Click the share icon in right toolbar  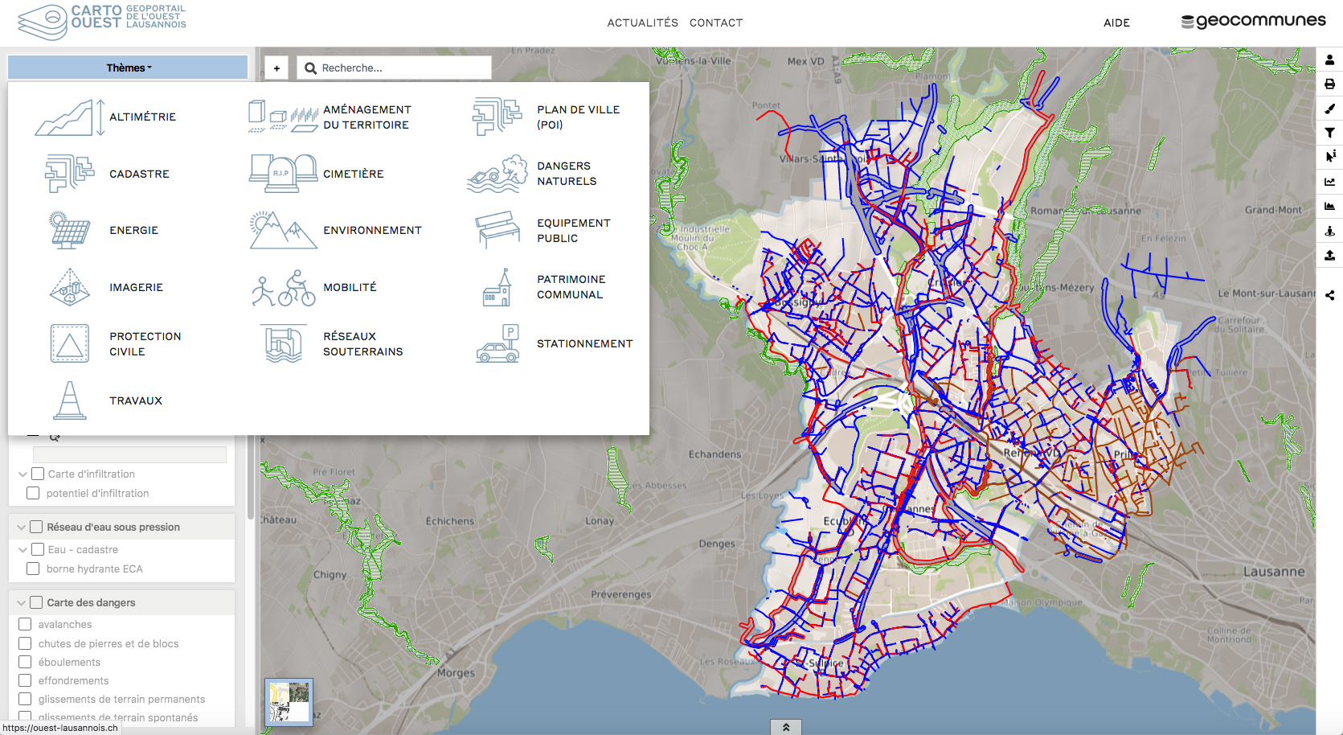pyautogui.click(x=1329, y=295)
